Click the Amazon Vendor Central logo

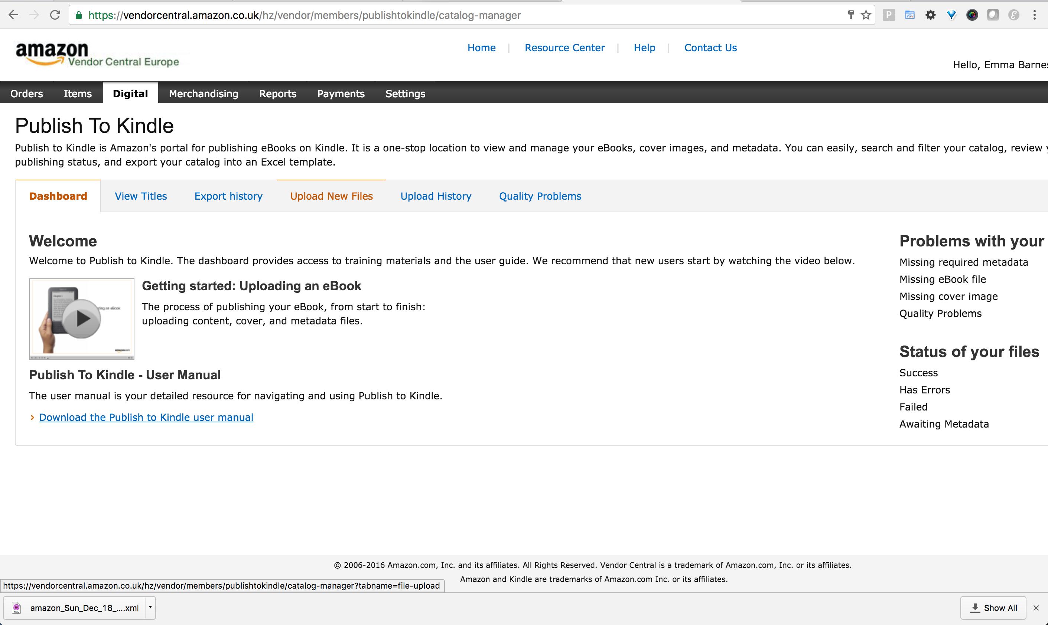97,55
